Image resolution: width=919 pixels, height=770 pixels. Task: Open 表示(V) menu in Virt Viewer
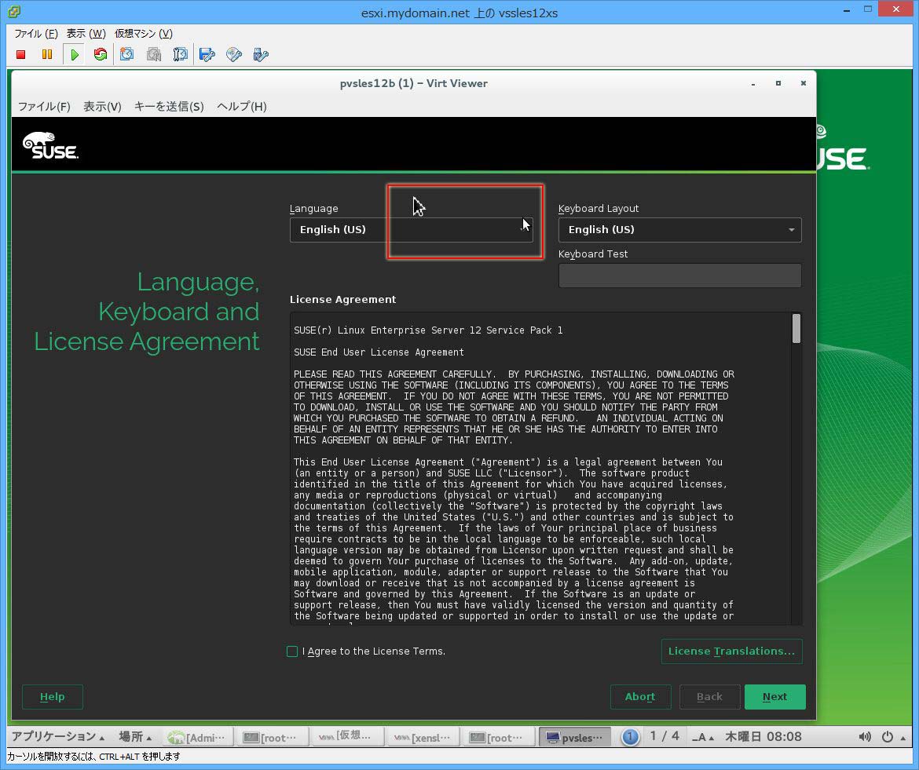pos(102,107)
